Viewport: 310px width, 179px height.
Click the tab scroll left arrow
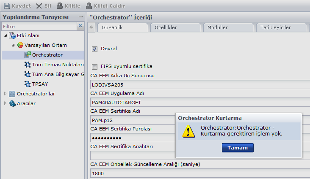(91, 27)
